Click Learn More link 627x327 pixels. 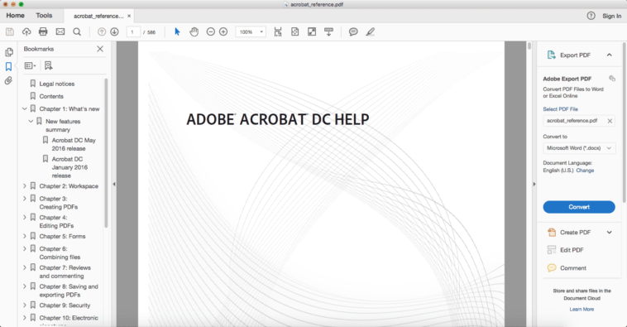[x=582, y=309]
